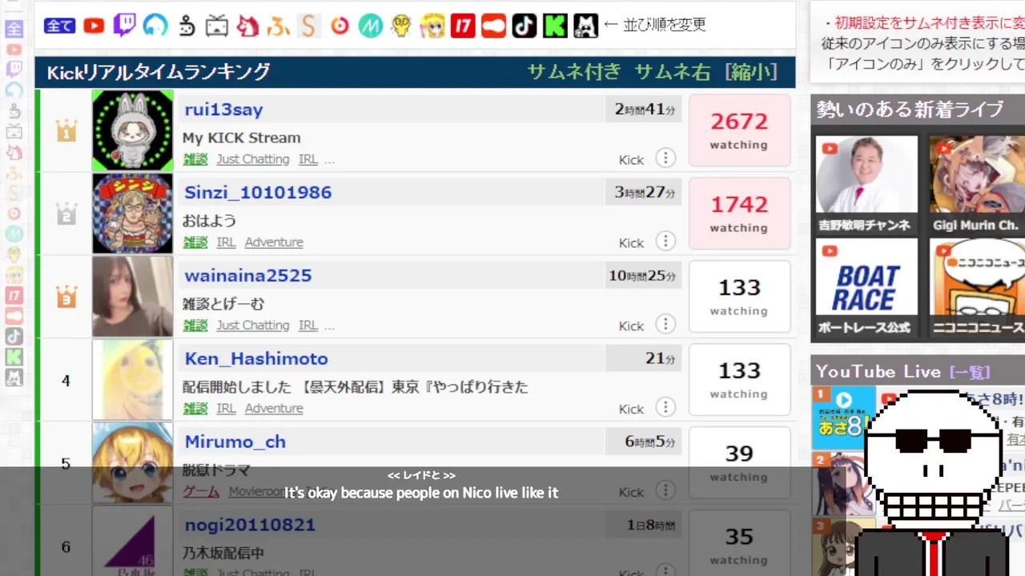
Task: Select left sidebar 全 all icon
Action: [x=14, y=29]
